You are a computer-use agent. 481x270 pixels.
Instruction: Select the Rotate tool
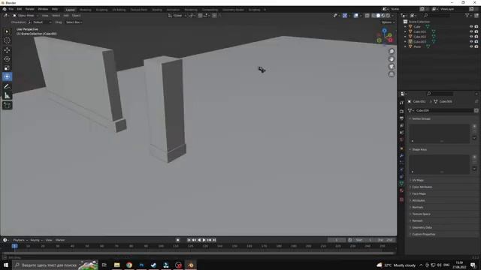[7, 59]
